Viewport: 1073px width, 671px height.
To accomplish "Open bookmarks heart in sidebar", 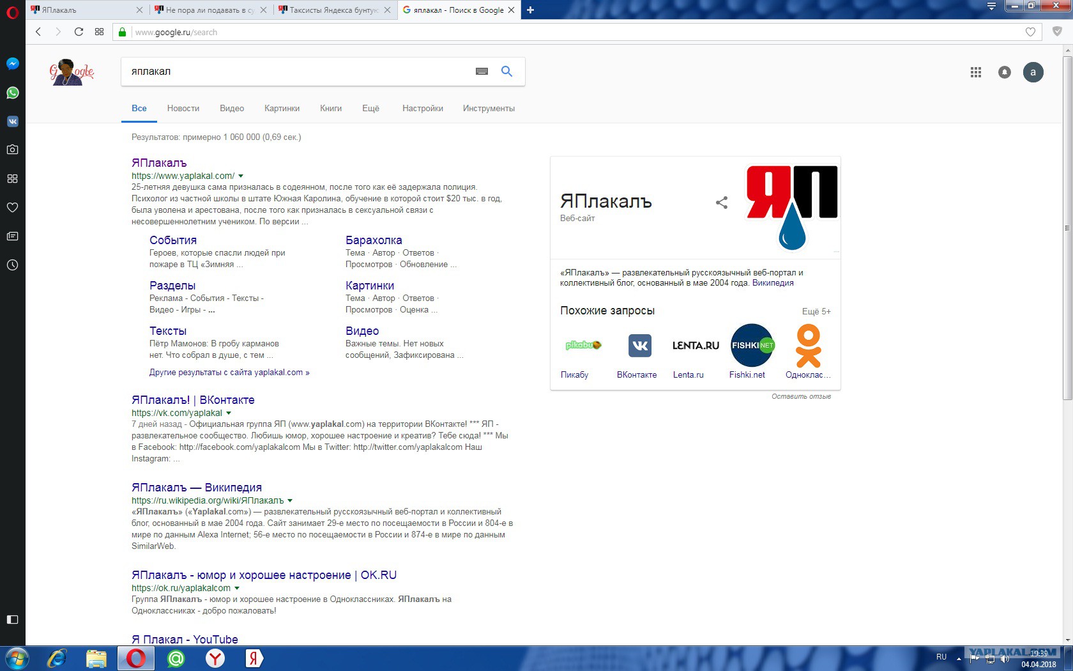I will click(x=12, y=207).
